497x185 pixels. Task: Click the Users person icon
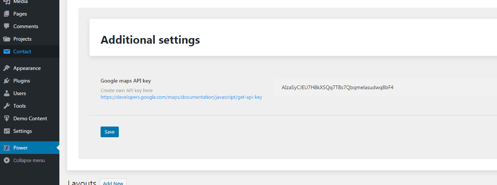click(x=6, y=94)
